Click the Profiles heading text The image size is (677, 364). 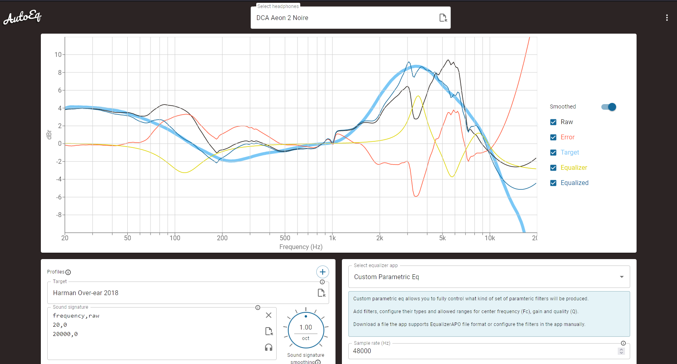coord(56,272)
